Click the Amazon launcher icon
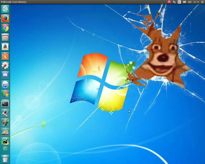This screenshot has height=164, width=205. 5,47
